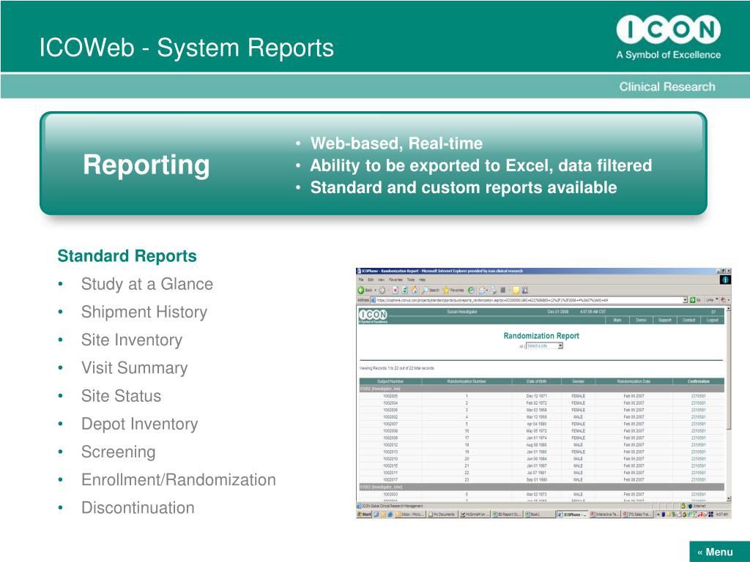
Task: Open the 'Select a site' dropdown
Action: (x=544, y=345)
